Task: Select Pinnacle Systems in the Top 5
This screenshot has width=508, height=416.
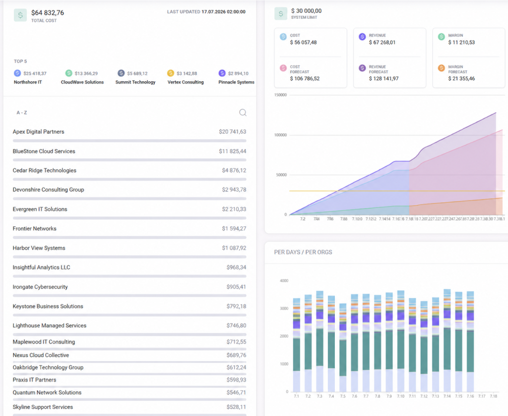Action: tap(236, 82)
